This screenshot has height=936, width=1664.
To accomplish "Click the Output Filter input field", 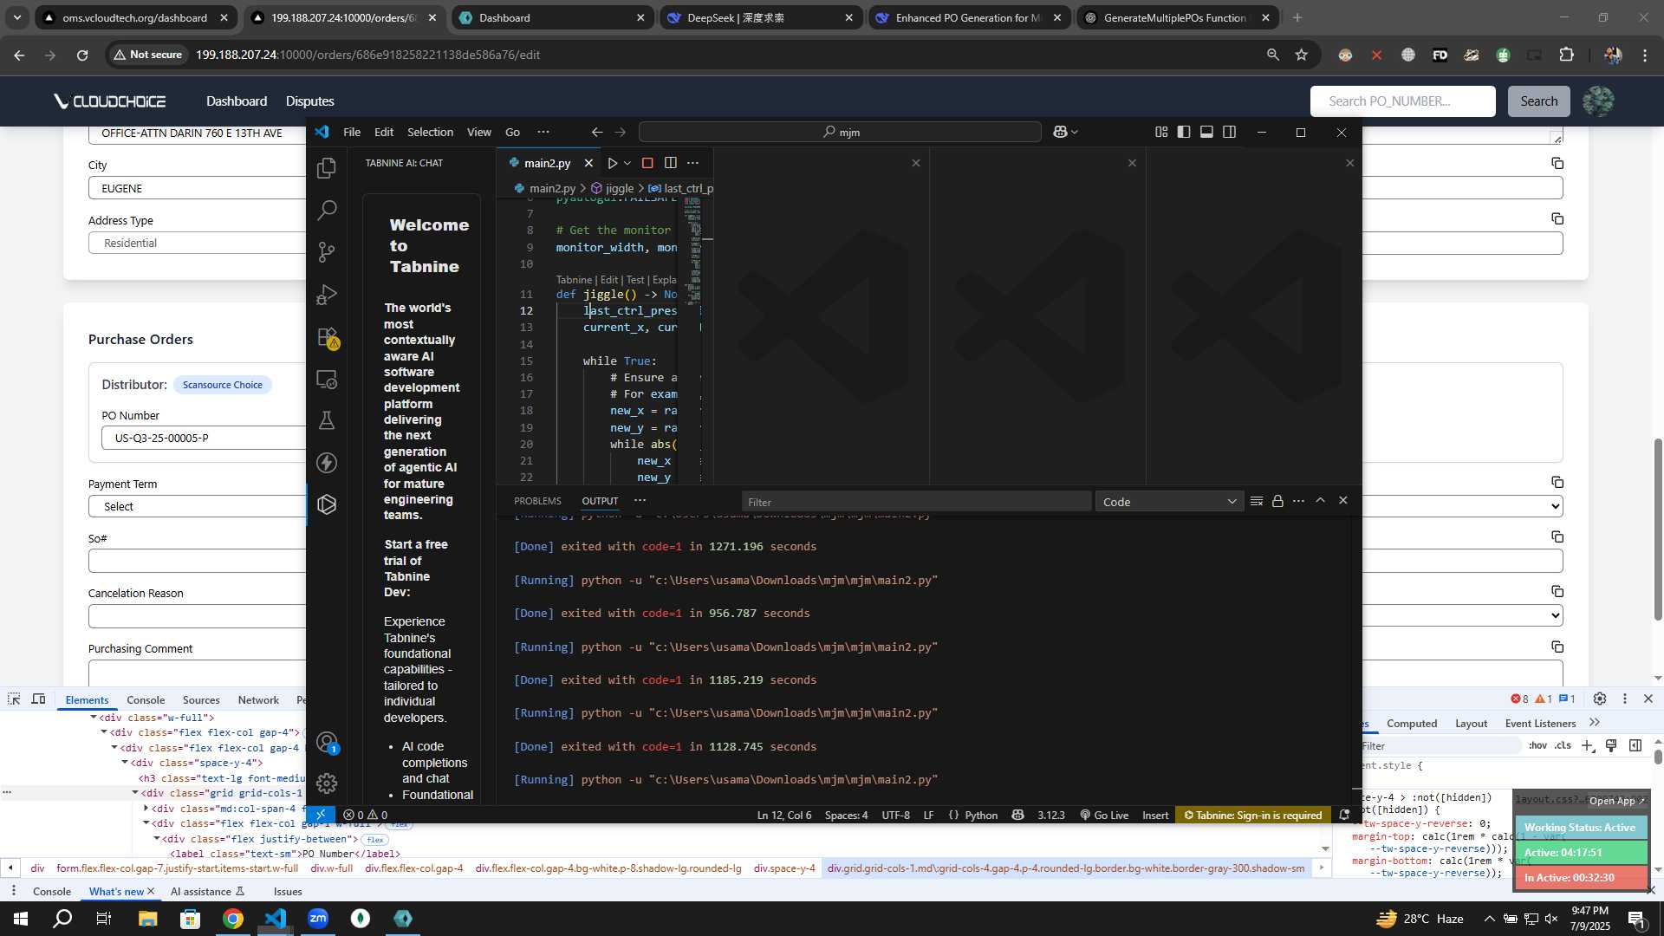I will click(x=916, y=502).
